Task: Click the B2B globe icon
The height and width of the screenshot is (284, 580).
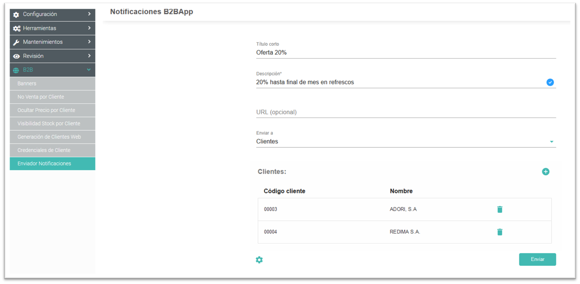Action: pyautogui.click(x=16, y=70)
